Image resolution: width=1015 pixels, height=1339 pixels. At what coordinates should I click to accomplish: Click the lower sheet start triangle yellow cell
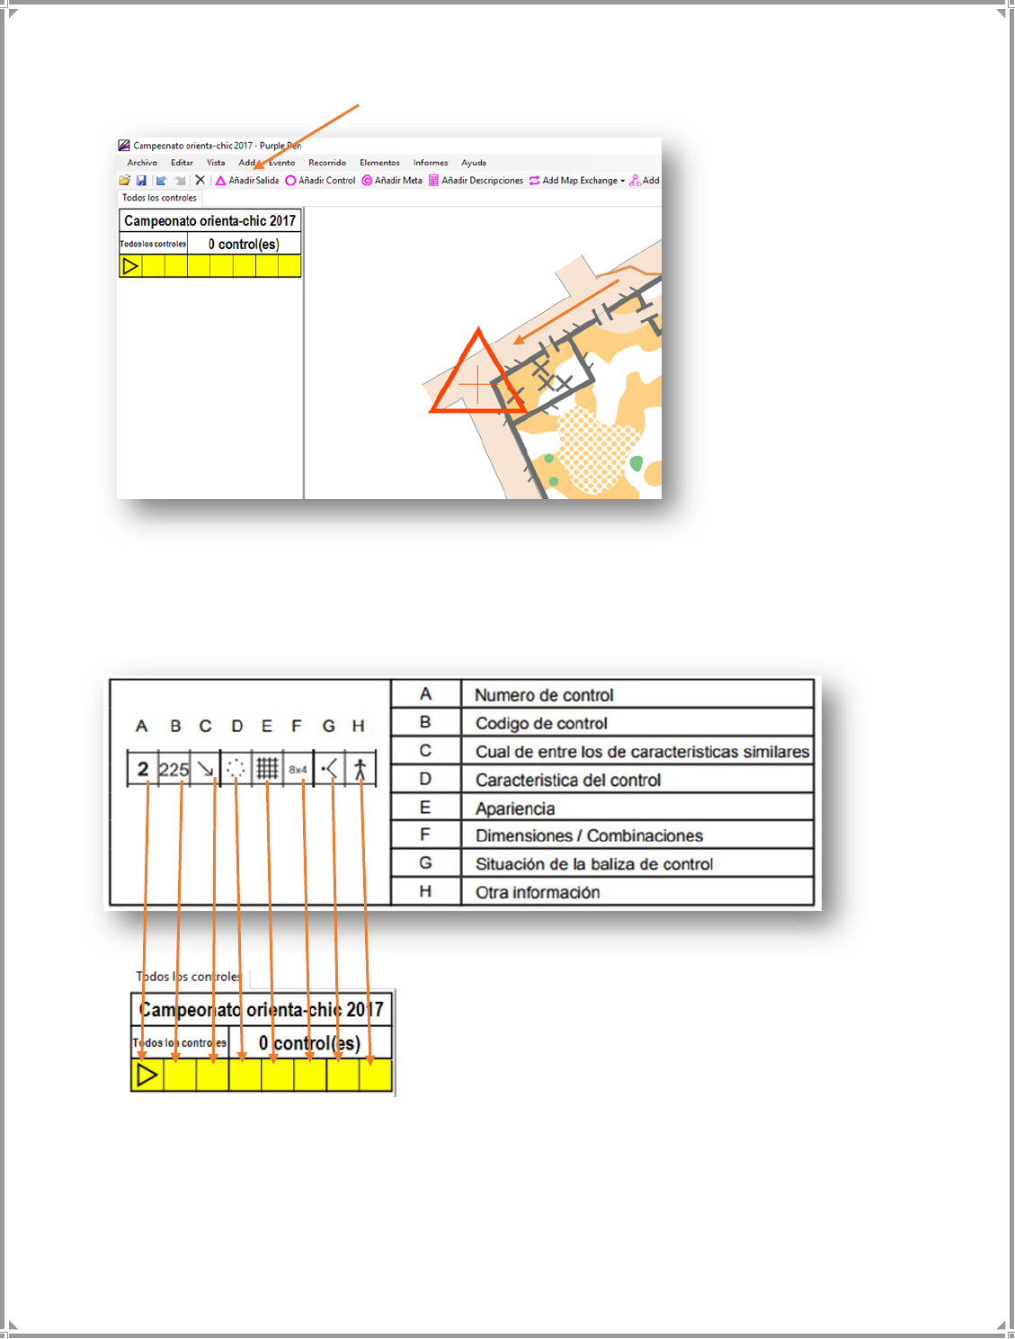click(147, 1075)
